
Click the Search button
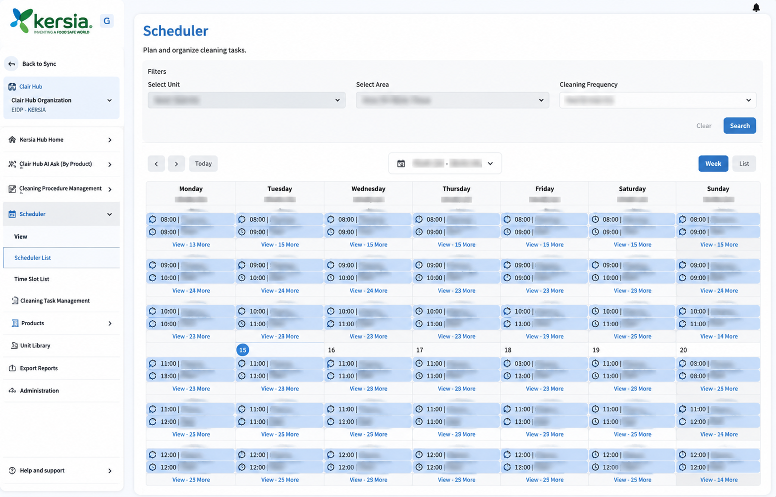coord(739,126)
